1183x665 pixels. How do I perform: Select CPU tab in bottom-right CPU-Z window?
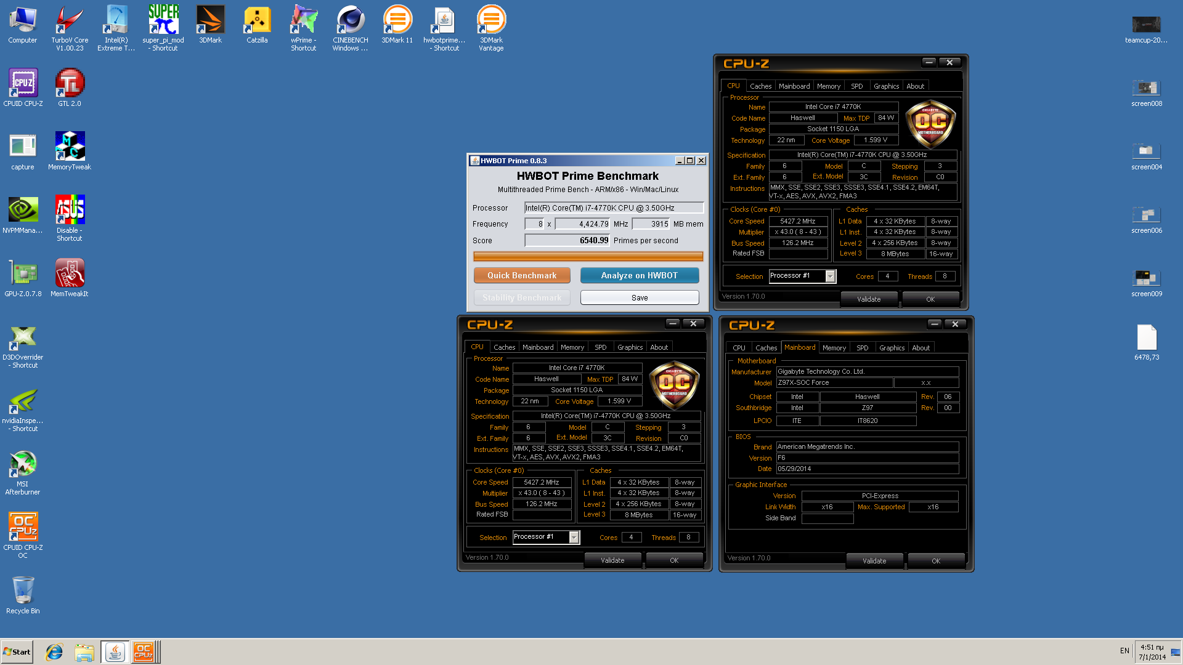pyautogui.click(x=739, y=348)
